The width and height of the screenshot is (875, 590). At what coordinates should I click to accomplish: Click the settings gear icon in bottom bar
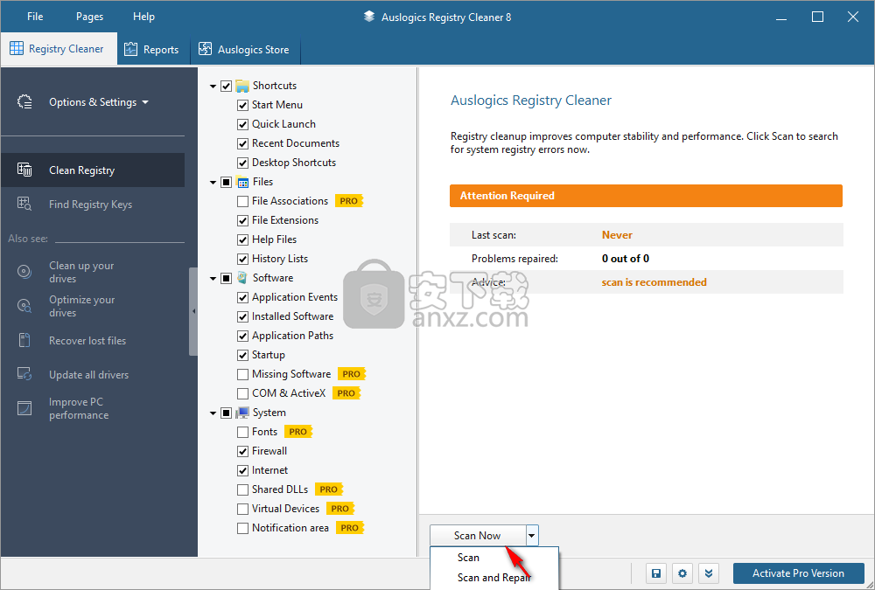[682, 573]
